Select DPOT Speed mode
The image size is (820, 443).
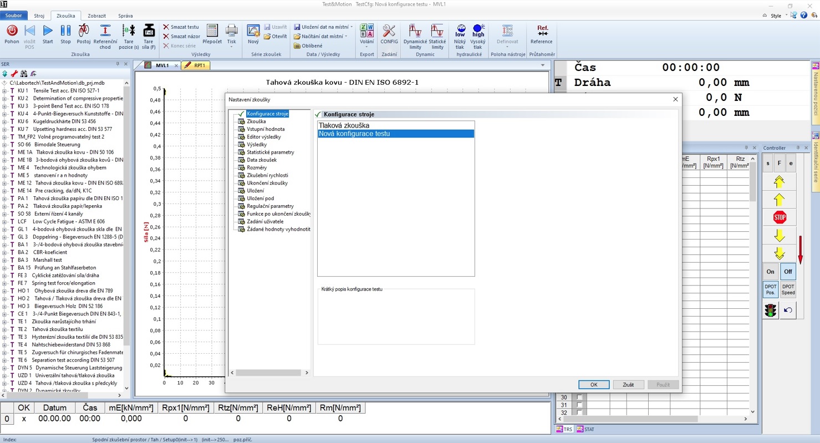(788, 289)
